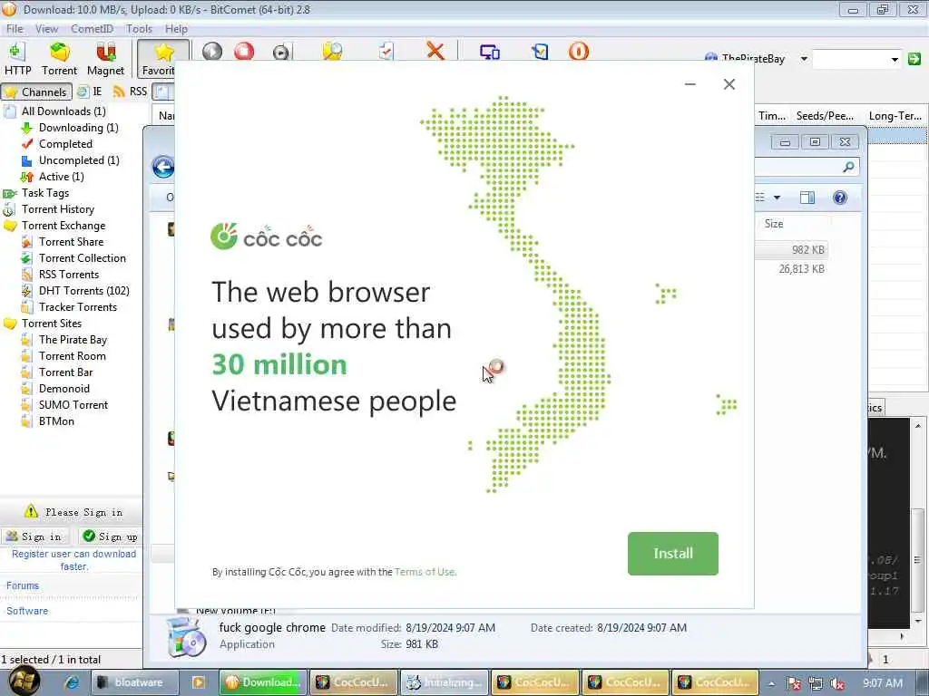Stop the task with the red stop icon
The image size is (929, 696).
[x=243, y=52]
